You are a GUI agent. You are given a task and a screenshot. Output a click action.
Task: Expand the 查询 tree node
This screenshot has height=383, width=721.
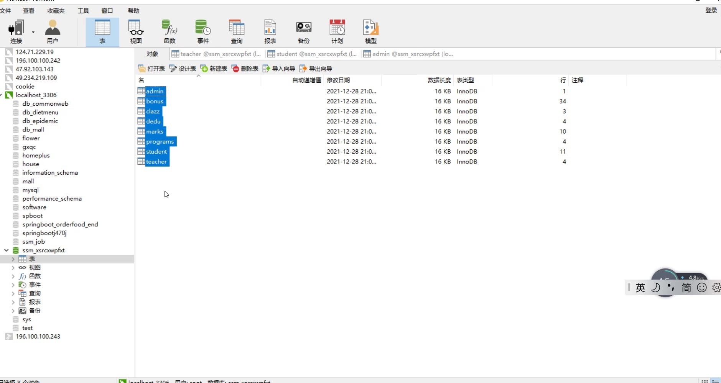[13, 293]
